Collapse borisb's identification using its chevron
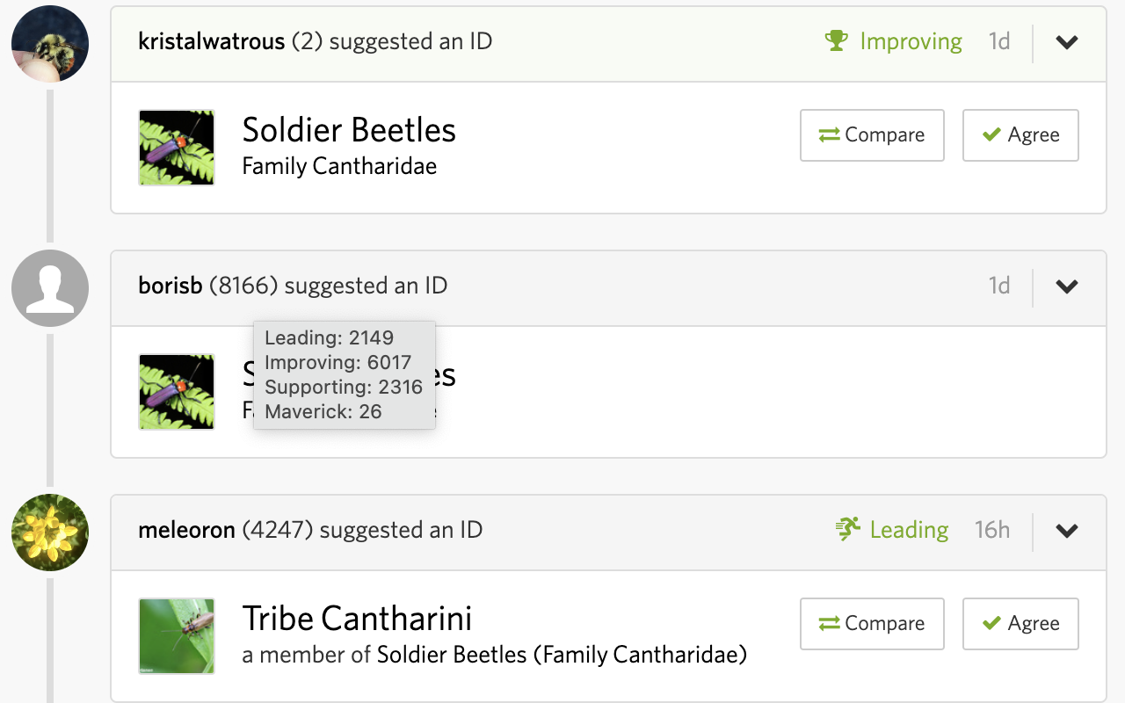 [x=1066, y=286]
